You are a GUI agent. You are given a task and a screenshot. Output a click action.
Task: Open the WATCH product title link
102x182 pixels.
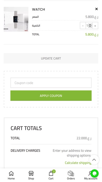(x=39, y=9)
